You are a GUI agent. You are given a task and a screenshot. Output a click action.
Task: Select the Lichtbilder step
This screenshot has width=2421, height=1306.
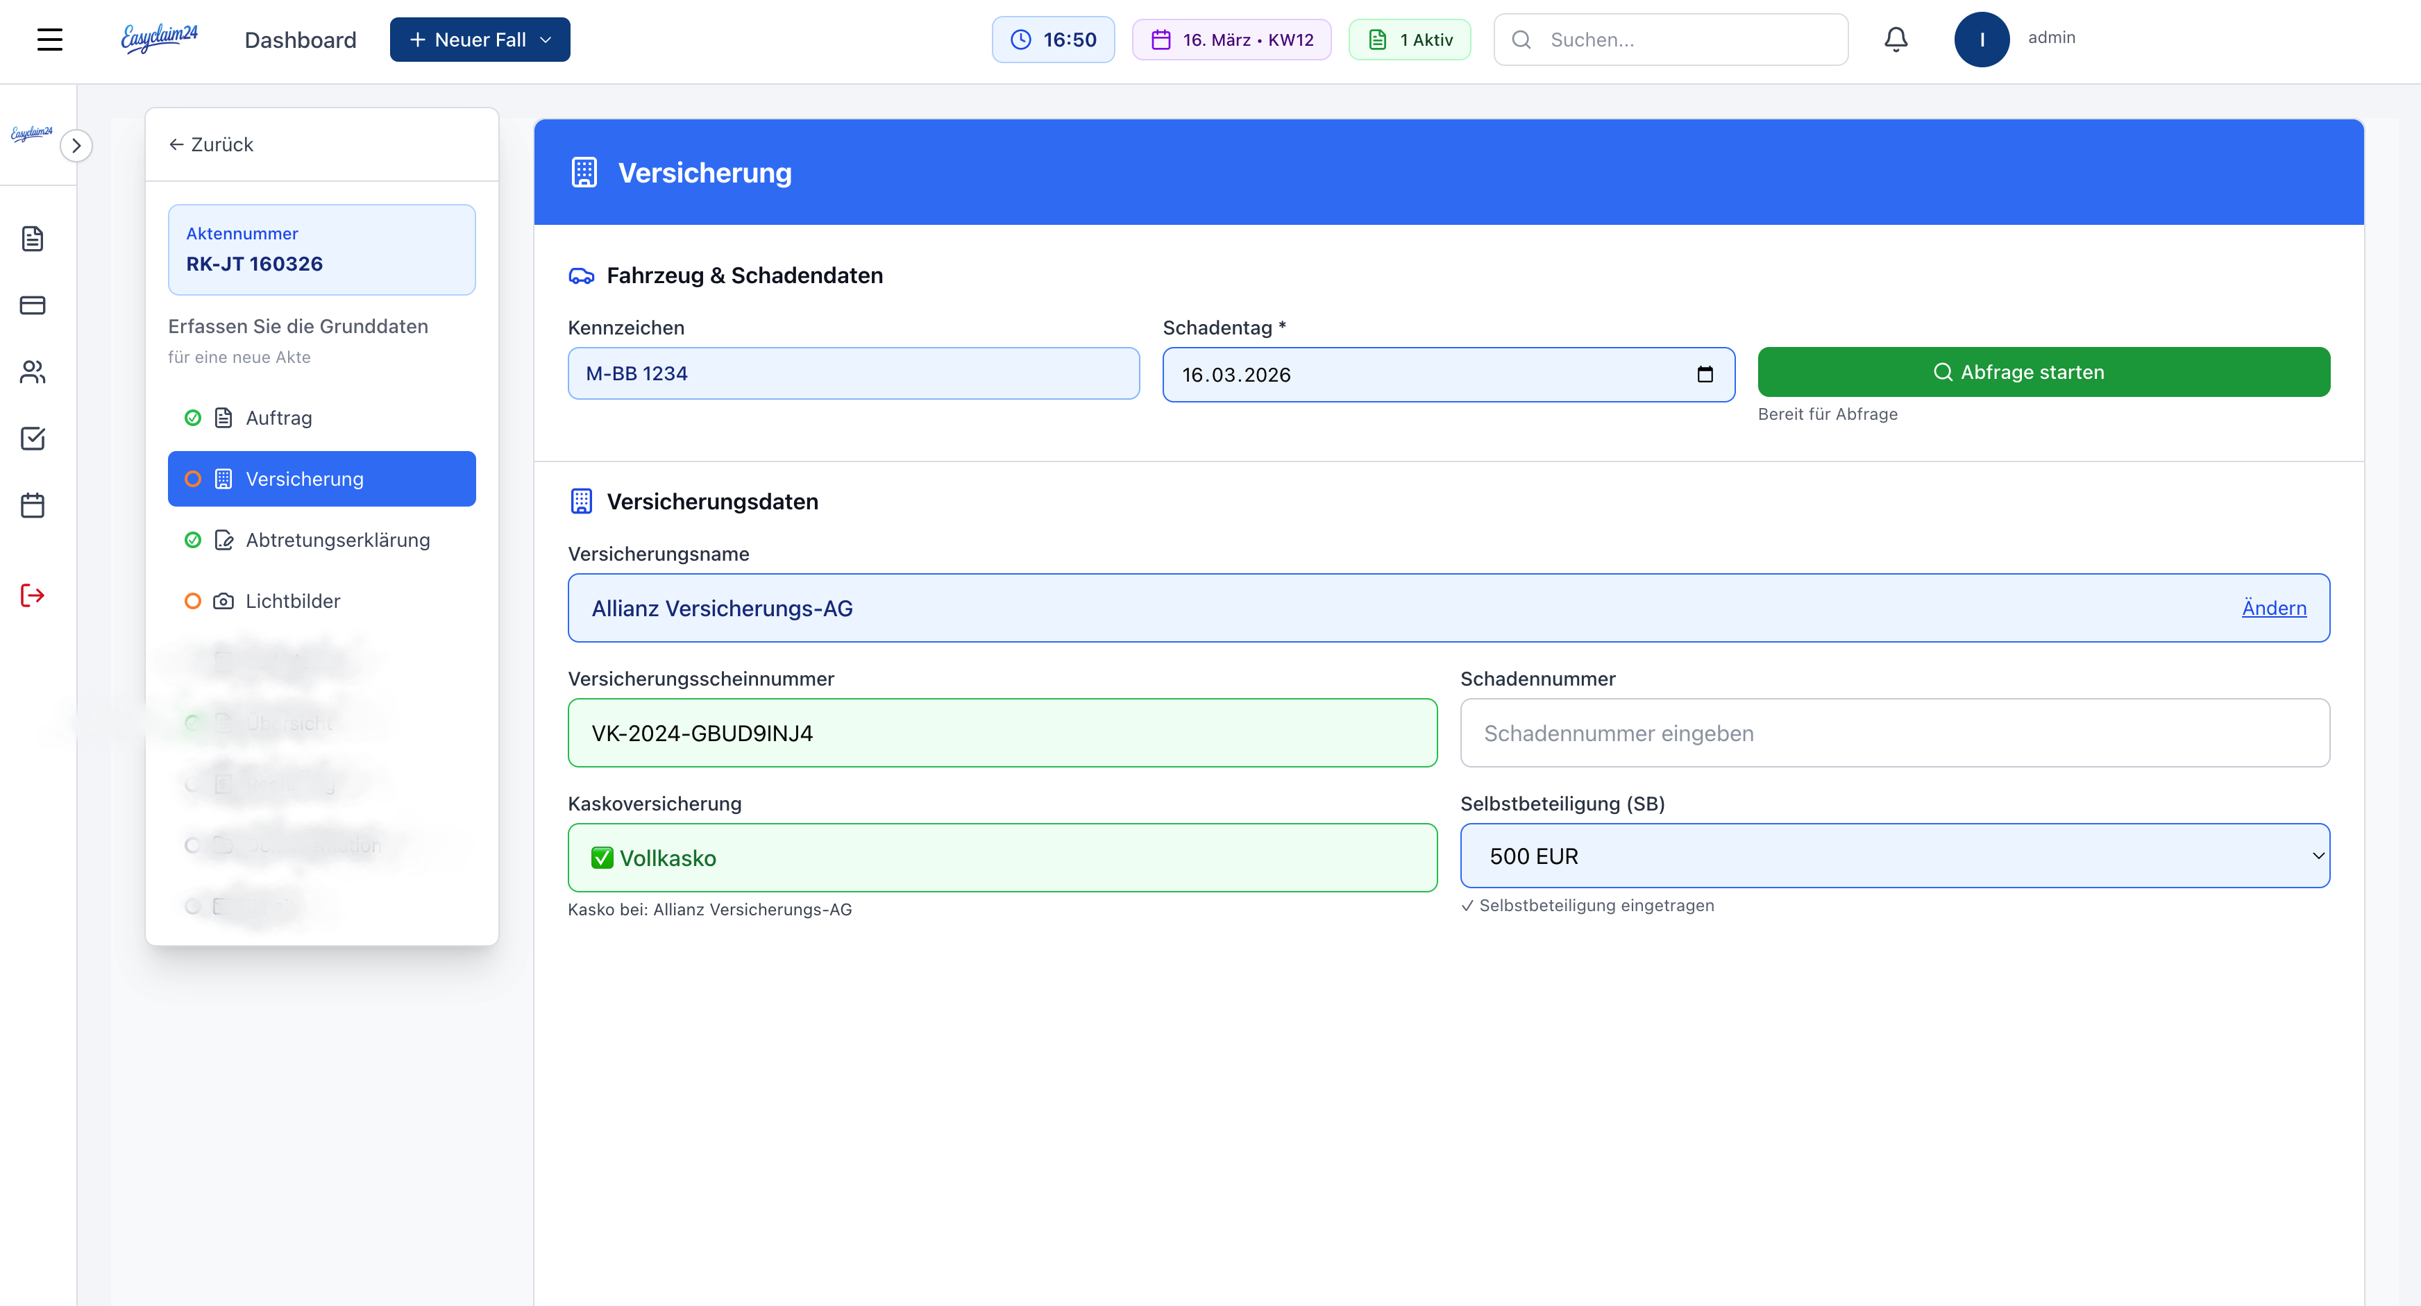click(292, 602)
